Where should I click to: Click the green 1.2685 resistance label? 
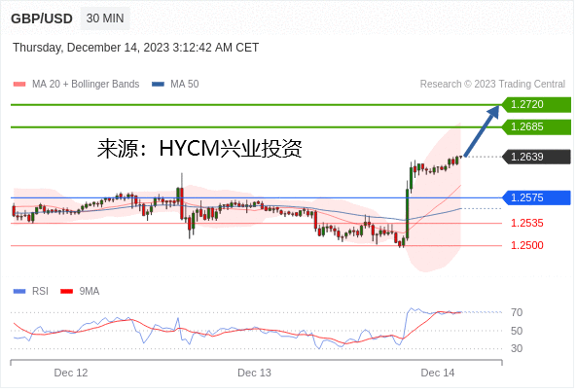[x=536, y=126]
